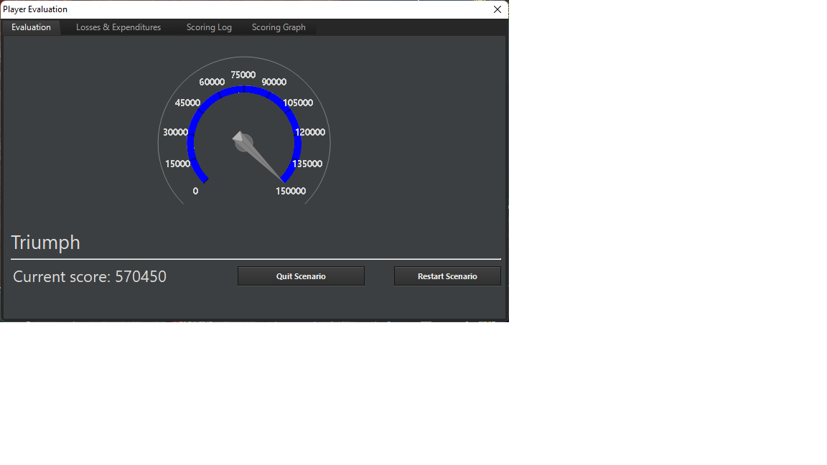The height and width of the screenshot is (465, 827).
Task: Click the Player Evaluation title bar
Action: coord(215,9)
